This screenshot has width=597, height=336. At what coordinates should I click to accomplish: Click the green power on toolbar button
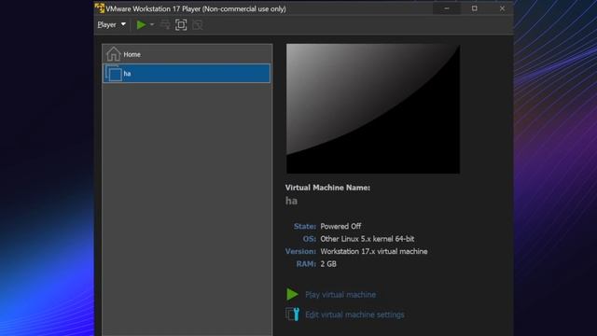(141, 25)
